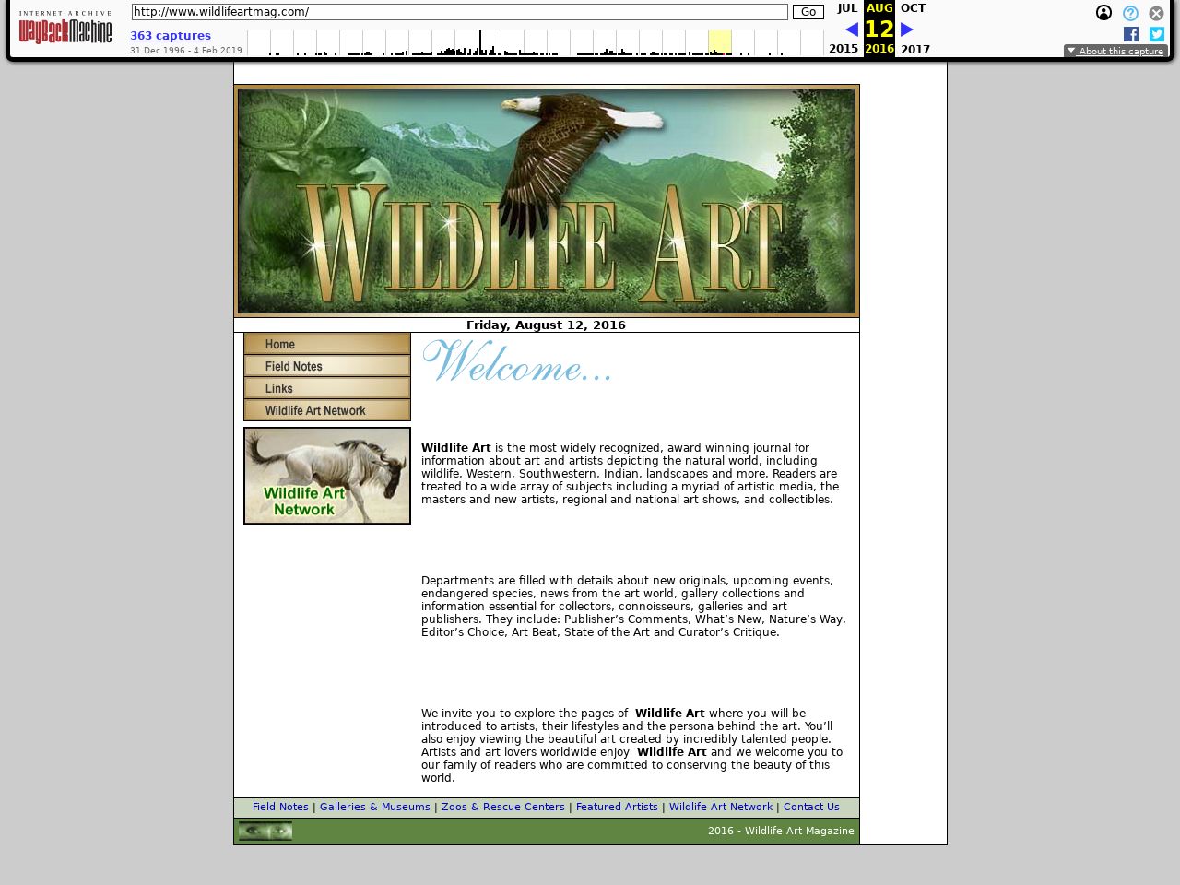Share capture on Facebook
Screen dimensions: 1180x885
pyautogui.click(x=1131, y=34)
